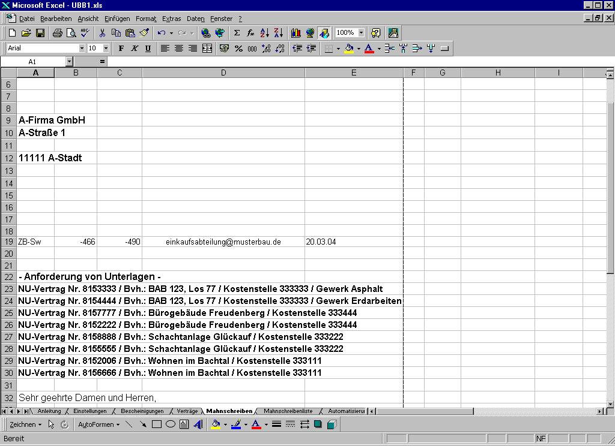Open the font size dropdown
The height and width of the screenshot is (446, 615).
pos(106,49)
